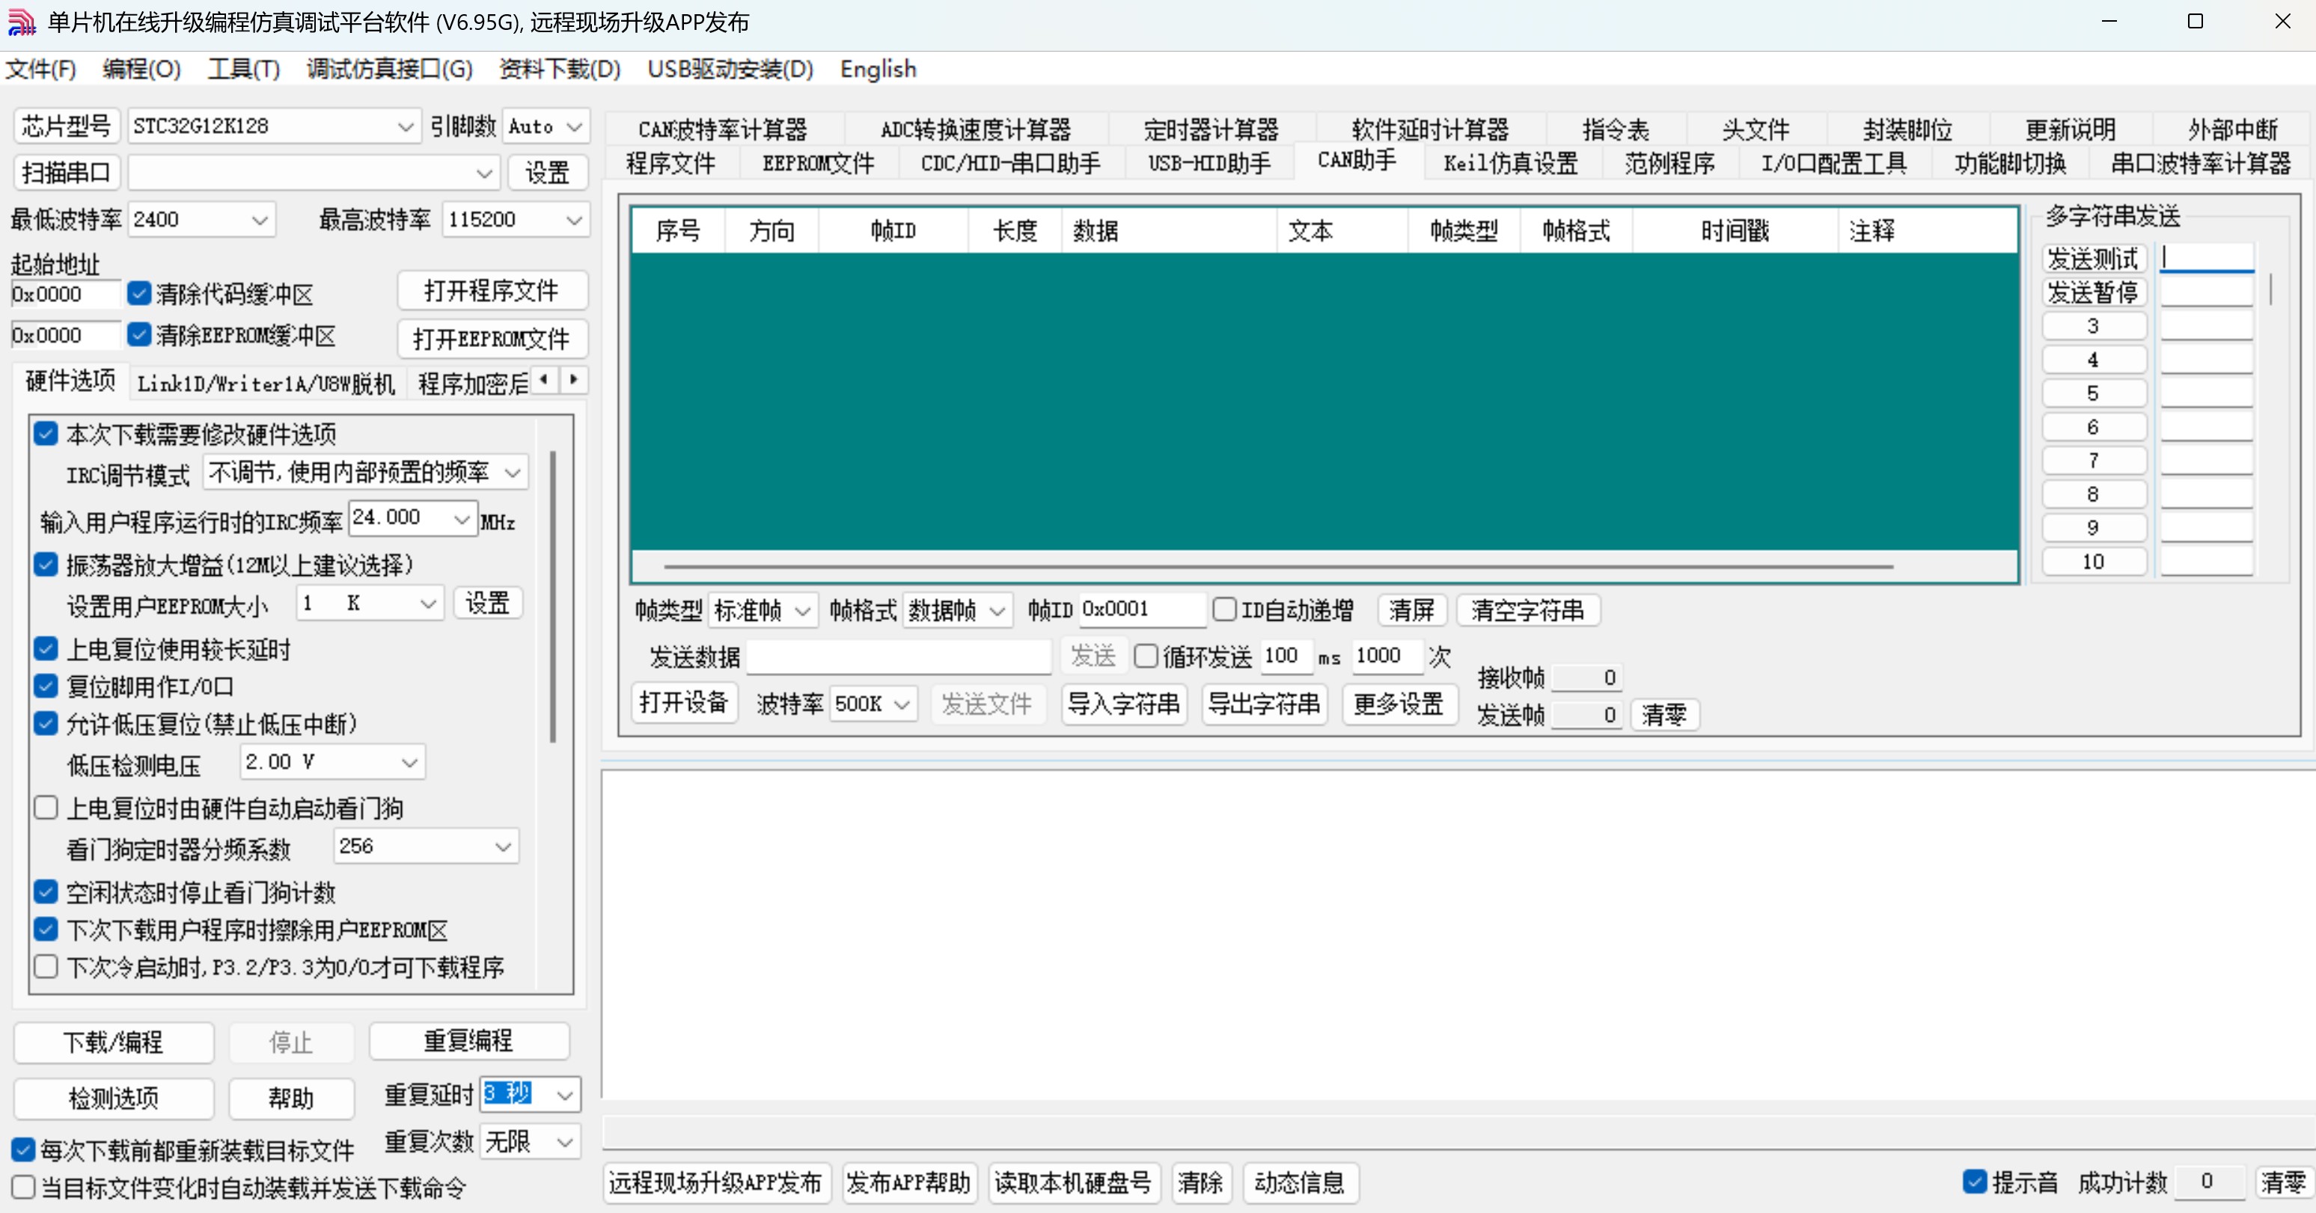Click the 发送测试 button
The image size is (2316, 1213).
tap(2092, 259)
